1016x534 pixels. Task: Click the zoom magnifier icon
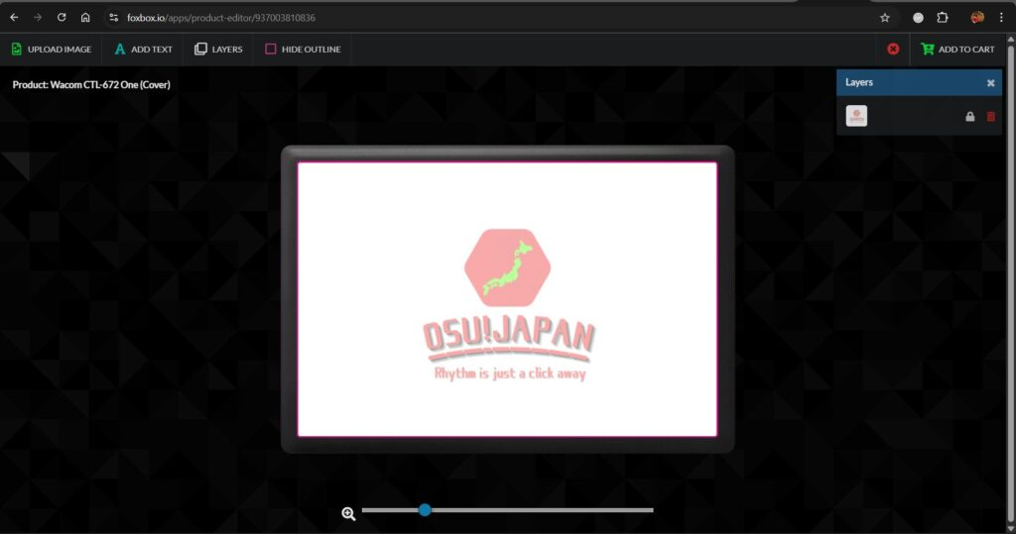348,513
